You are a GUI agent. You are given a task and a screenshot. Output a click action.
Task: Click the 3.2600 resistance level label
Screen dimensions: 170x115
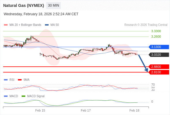tap(156, 37)
